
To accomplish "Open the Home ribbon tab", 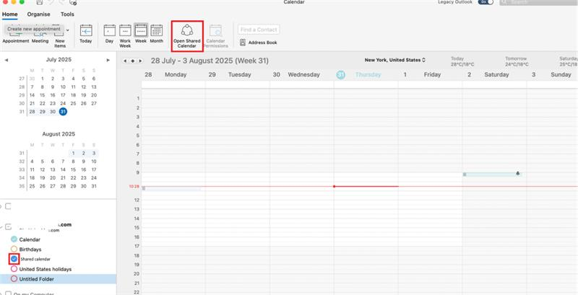I will (9, 14).
